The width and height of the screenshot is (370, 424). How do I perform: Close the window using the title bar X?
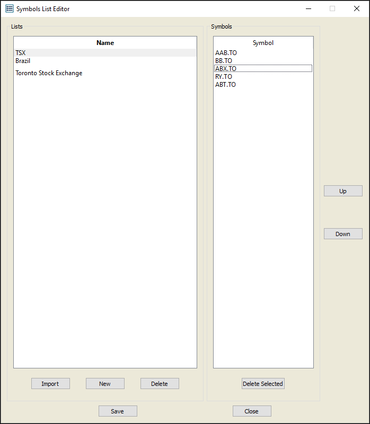click(x=357, y=8)
